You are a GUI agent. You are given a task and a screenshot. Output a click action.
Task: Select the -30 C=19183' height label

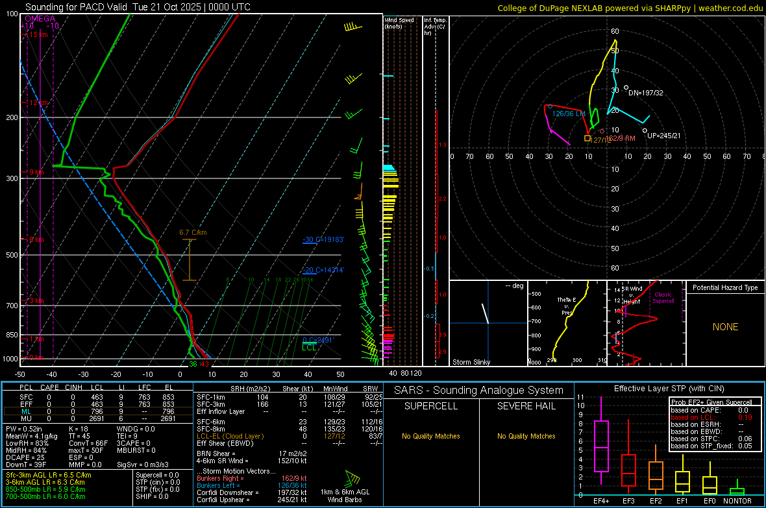(323, 239)
